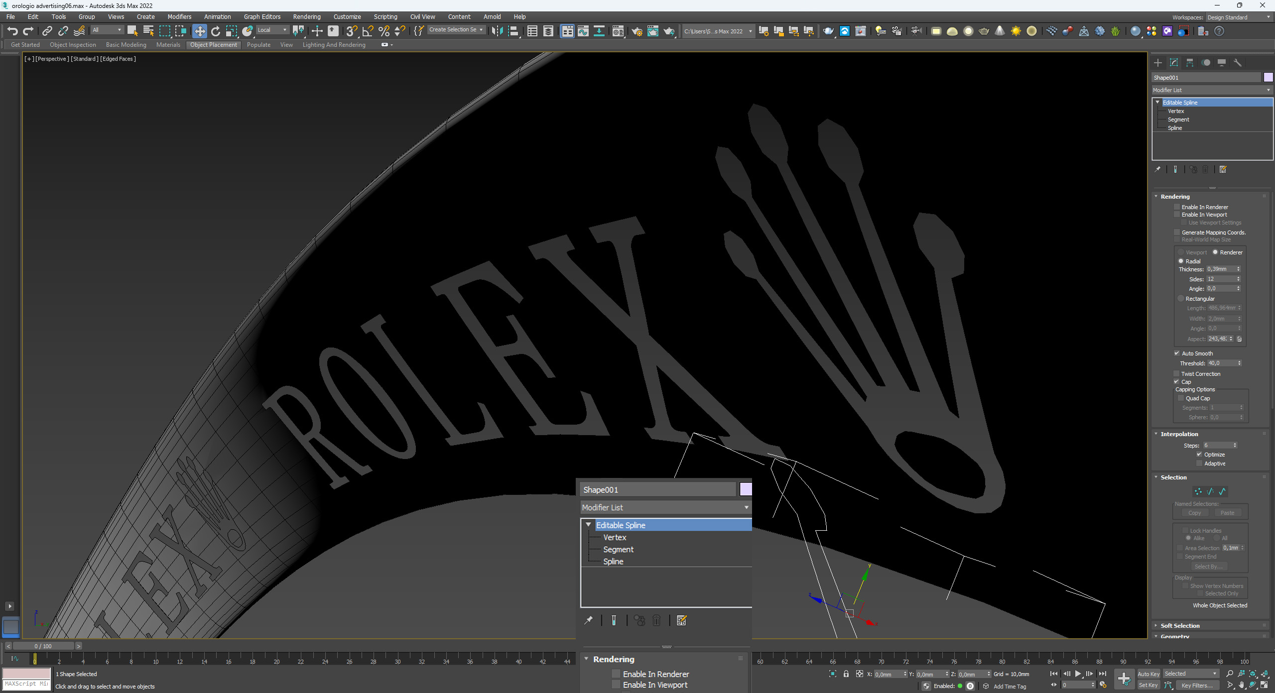This screenshot has height=693, width=1275.
Task: Open the selection filter All dropdown
Action: click(x=107, y=30)
